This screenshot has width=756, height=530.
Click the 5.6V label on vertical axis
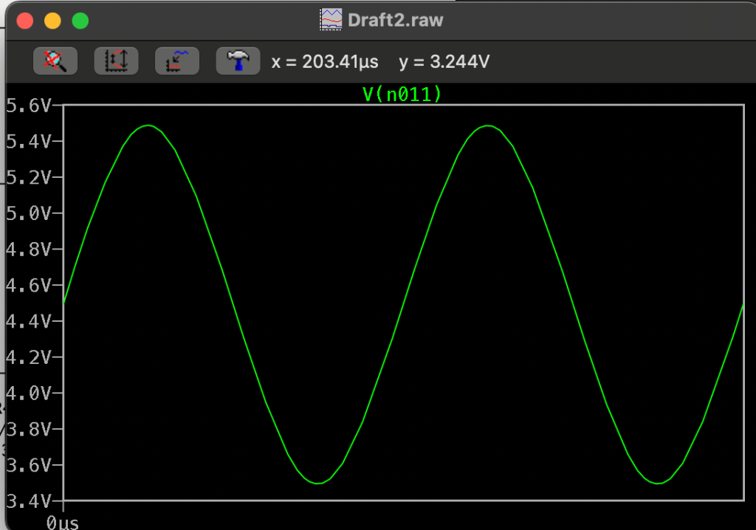click(x=30, y=106)
